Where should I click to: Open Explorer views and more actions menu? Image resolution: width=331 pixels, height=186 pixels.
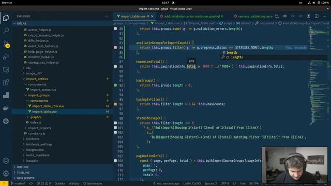click(106, 16)
